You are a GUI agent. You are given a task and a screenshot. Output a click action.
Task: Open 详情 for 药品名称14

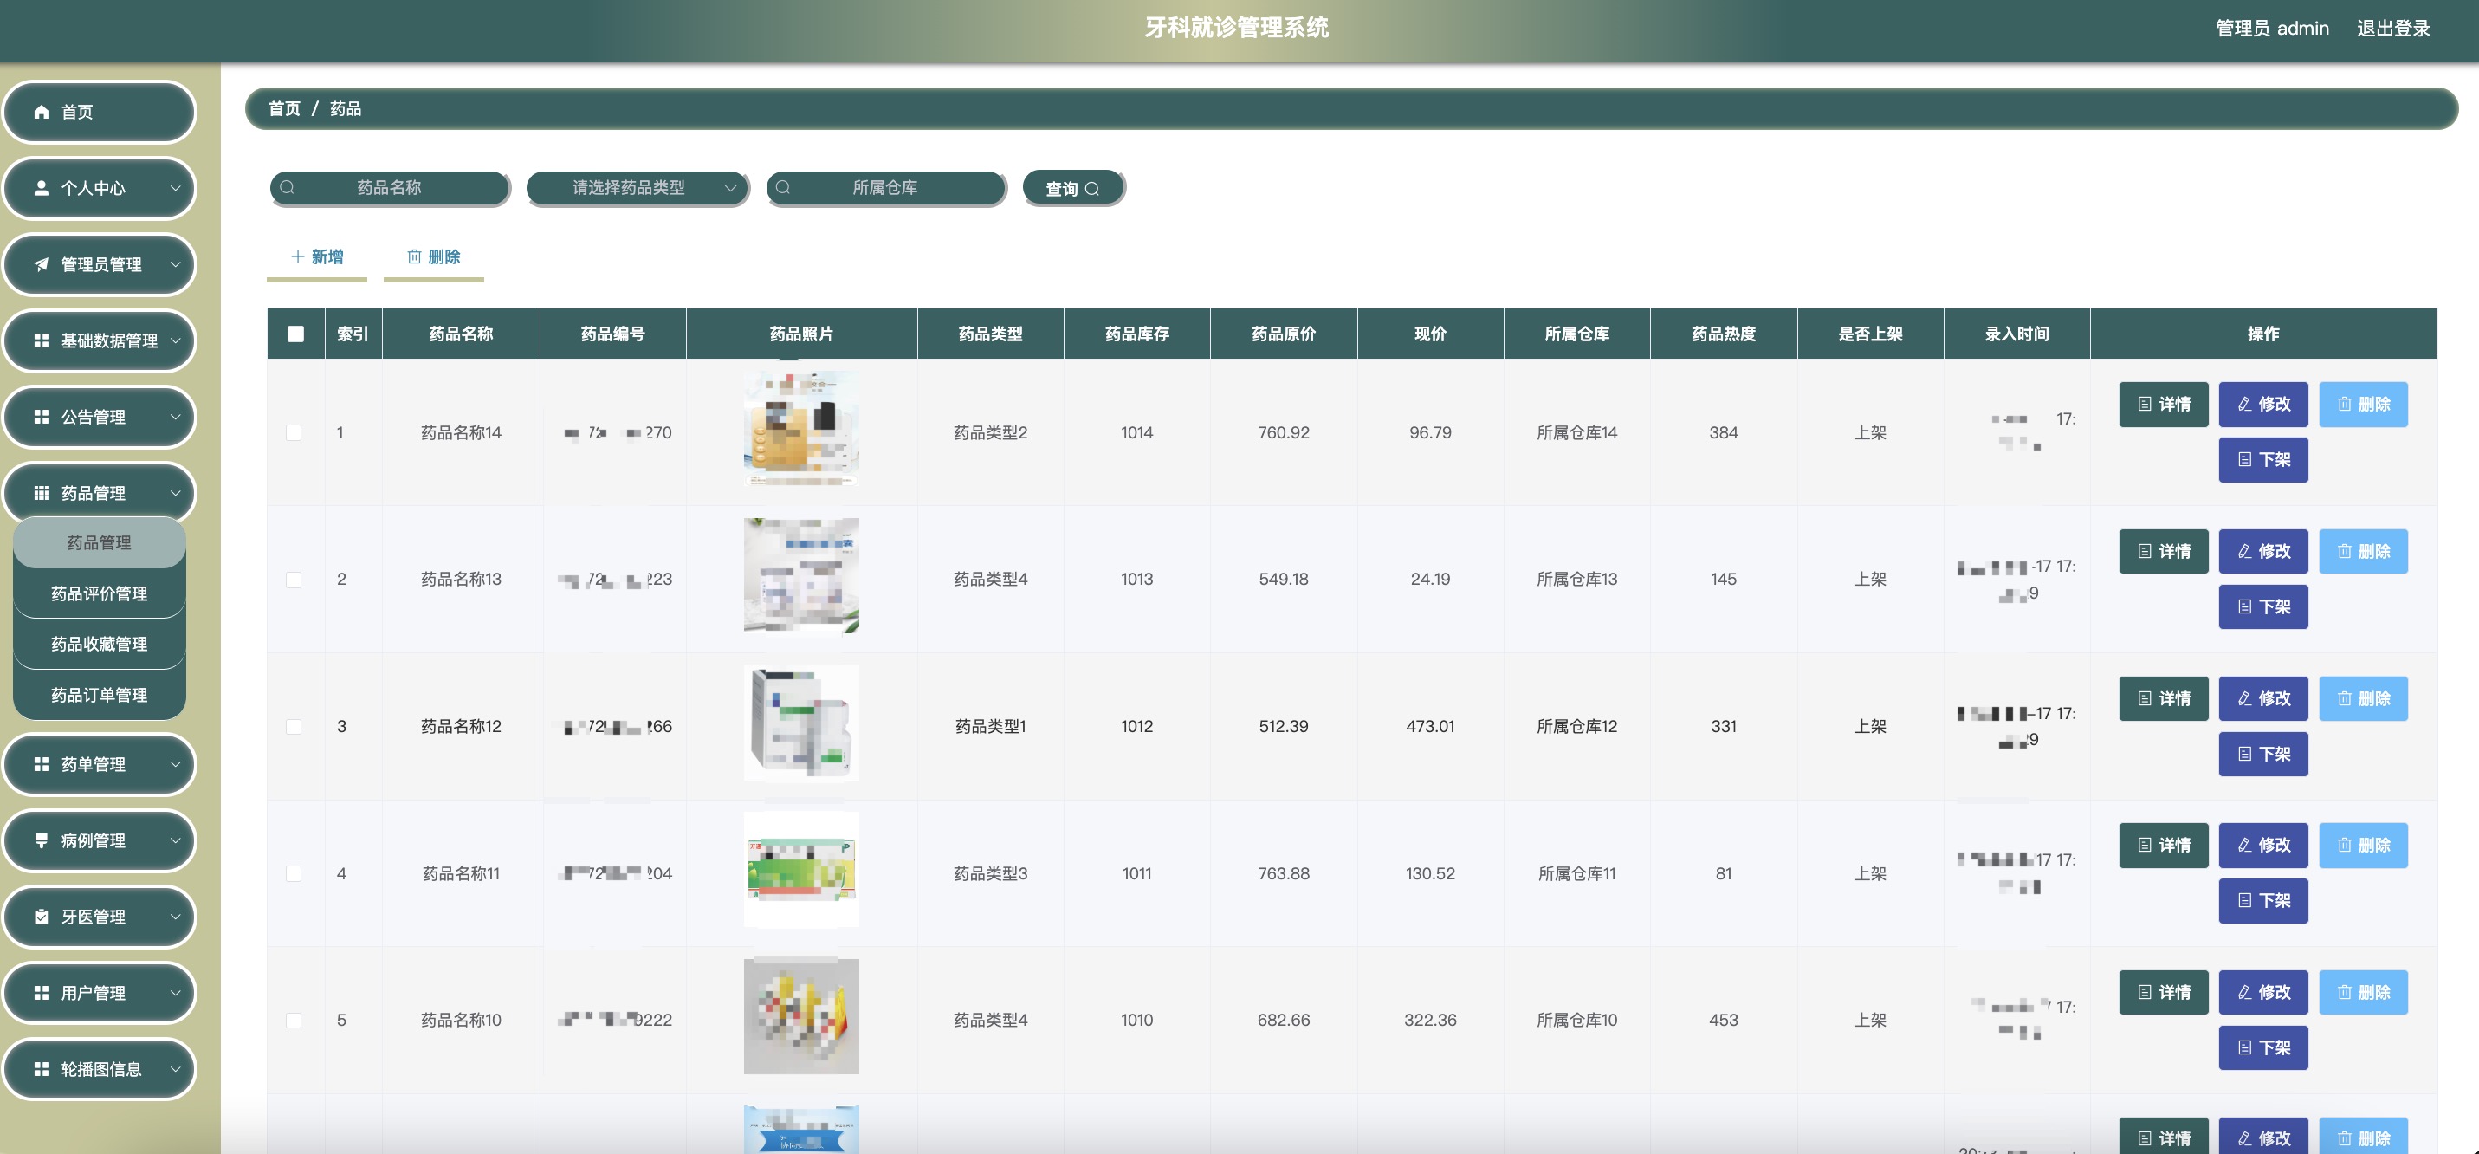click(x=2164, y=405)
